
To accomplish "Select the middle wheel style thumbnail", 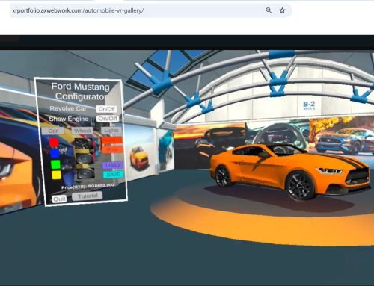I will point(85,159).
